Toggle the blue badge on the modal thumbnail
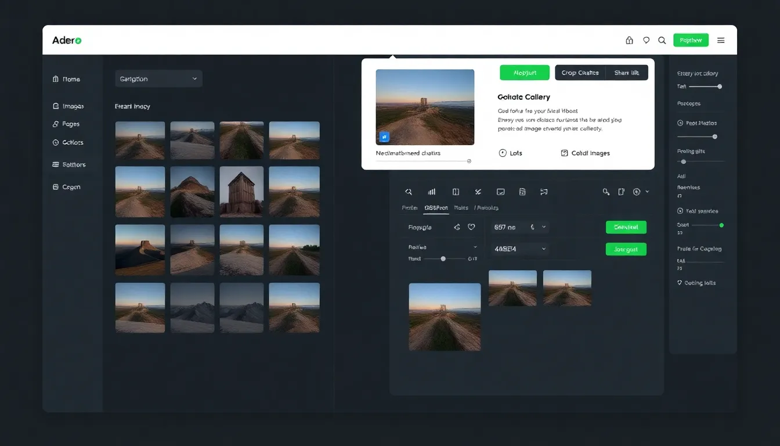780x446 pixels. pyautogui.click(x=384, y=136)
